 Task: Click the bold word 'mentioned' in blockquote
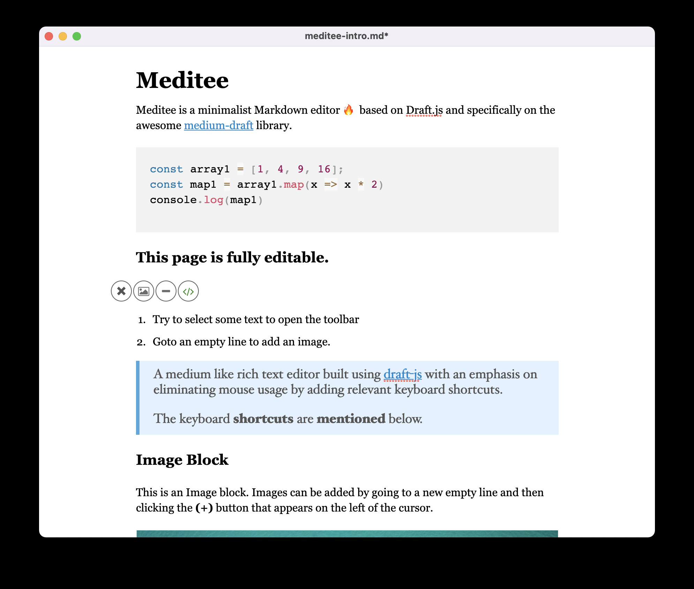[x=350, y=419]
